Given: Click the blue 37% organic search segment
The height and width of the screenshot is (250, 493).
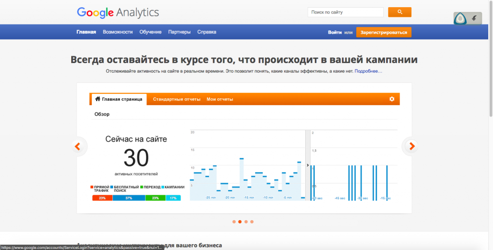Looking at the screenshot, I should [x=129, y=198].
